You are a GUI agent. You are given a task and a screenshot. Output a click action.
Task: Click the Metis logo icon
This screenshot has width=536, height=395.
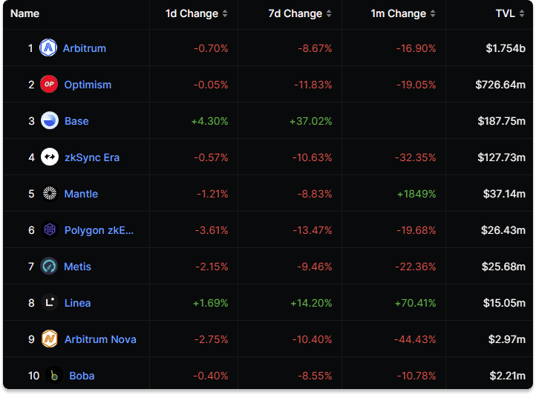click(49, 267)
